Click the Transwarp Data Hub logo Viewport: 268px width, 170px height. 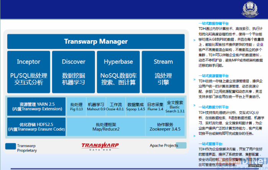point(100,146)
